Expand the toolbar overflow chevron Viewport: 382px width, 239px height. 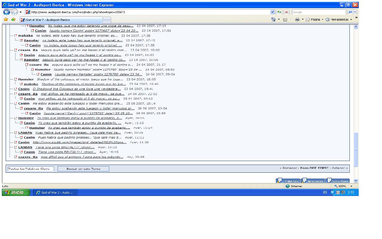pos(356,18)
